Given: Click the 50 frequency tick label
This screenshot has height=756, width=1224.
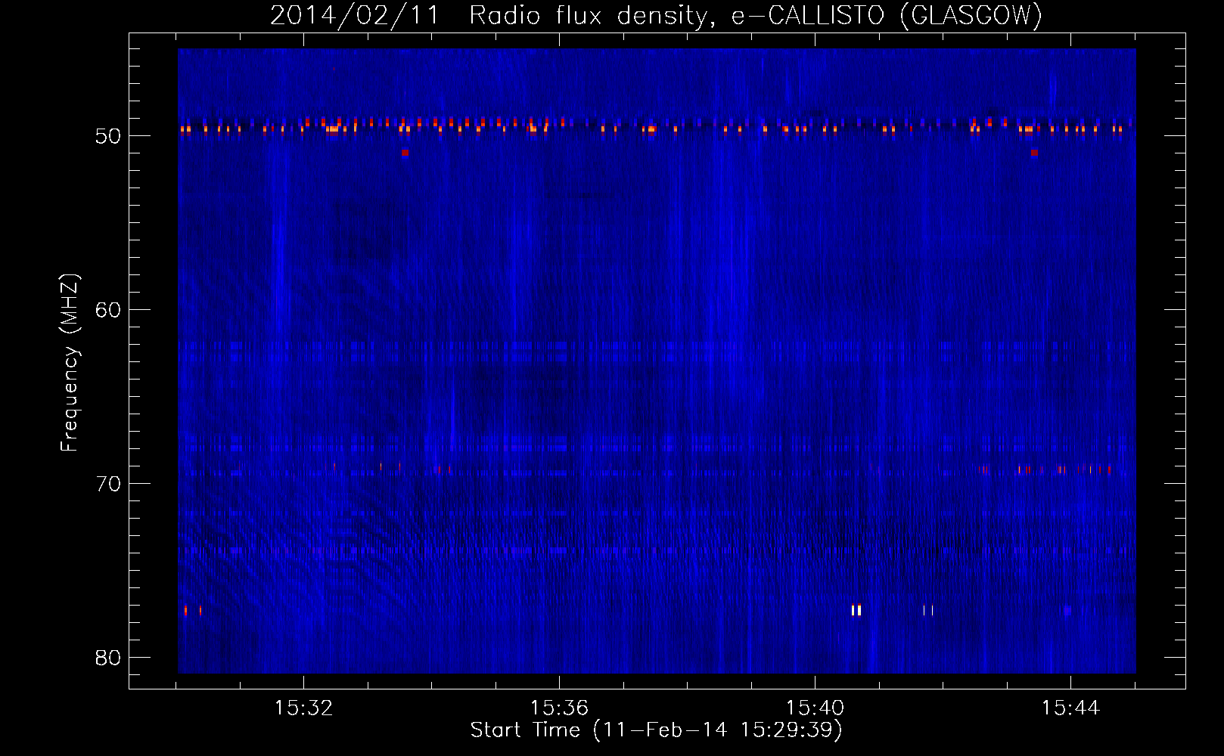Looking at the screenshot, I should tap(108, 136).
